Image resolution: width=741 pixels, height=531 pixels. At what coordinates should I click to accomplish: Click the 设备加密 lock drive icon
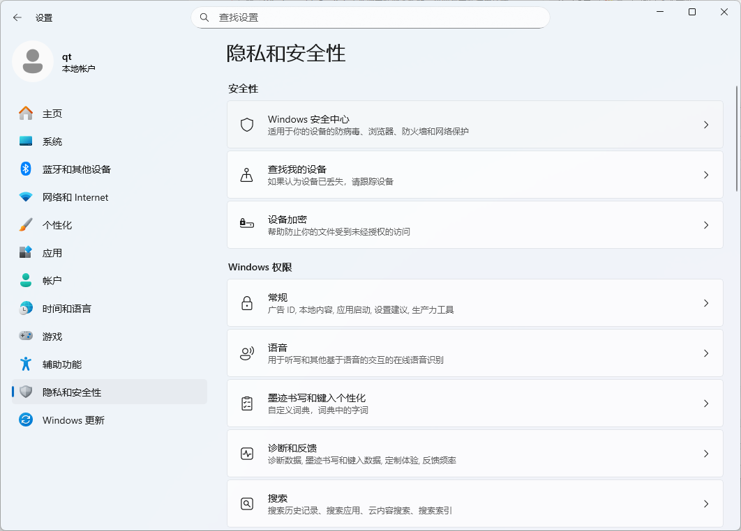click(246, 224)
